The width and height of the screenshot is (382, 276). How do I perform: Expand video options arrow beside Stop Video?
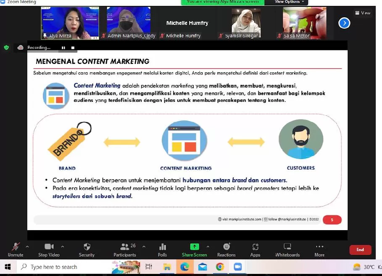click(x=63, y=247)
